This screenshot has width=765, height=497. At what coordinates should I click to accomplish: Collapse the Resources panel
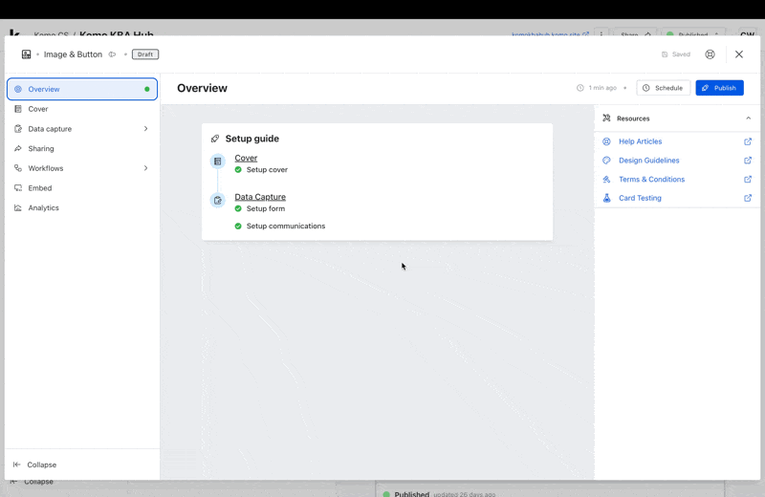[x=748, y=119]
